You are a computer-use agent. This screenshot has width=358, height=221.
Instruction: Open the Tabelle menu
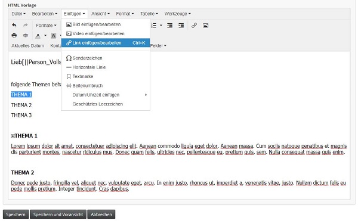[x=149, y=14]
